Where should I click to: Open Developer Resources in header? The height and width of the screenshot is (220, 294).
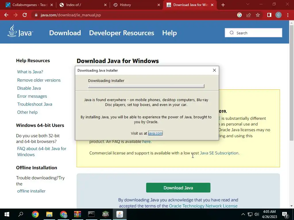(121, 33)
